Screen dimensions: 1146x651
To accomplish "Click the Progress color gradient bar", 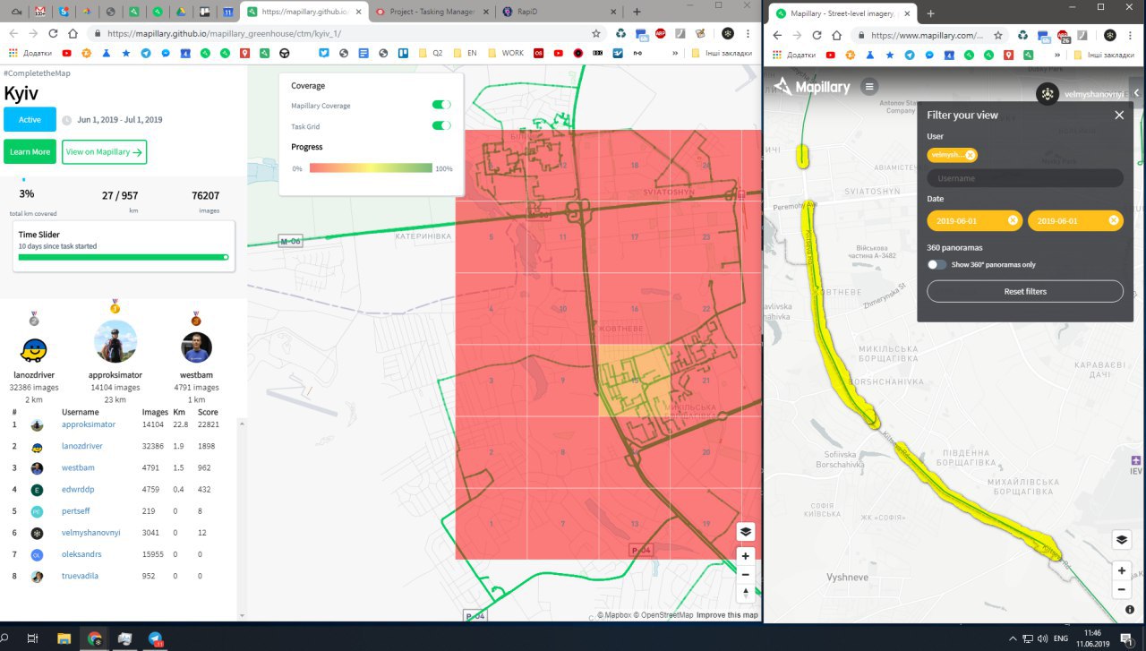I will coord(371,167).
